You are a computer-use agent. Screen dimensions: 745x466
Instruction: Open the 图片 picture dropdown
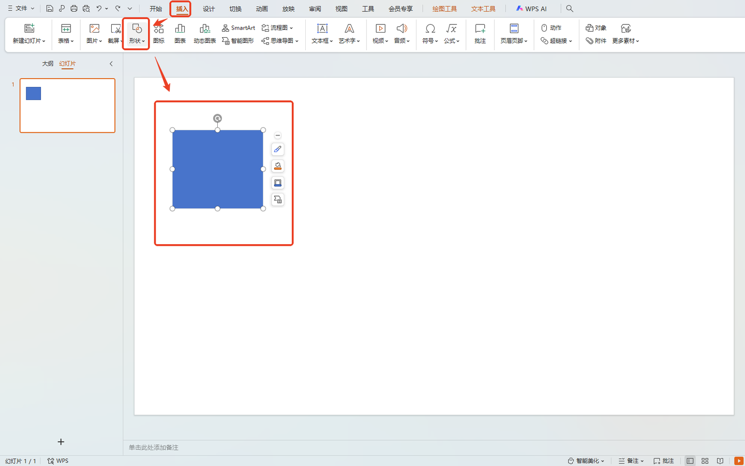94,40
